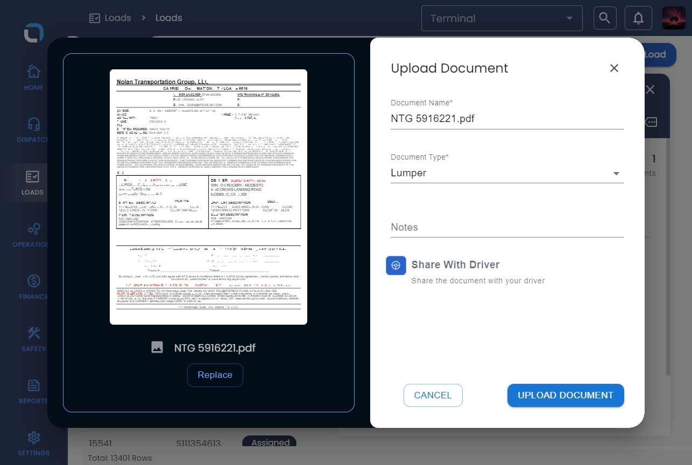This screenshot has height=465, width=692.
Task: Open the Reports section
Action: pos(33,391)
